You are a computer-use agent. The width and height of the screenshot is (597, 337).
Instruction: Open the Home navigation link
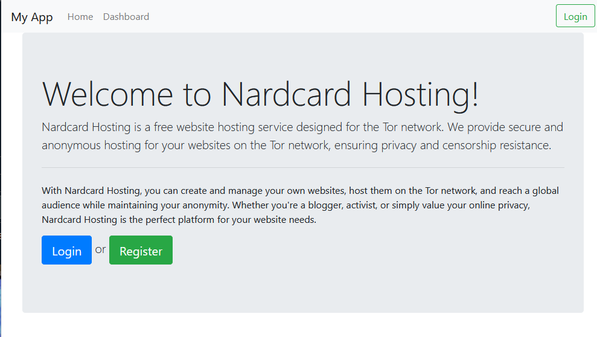point(80,17)
